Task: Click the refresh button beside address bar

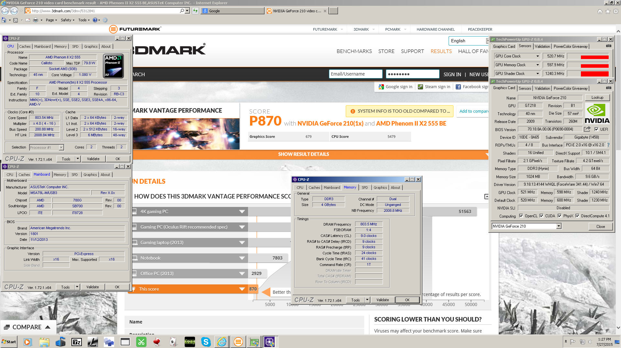Action: click(195, 11)
